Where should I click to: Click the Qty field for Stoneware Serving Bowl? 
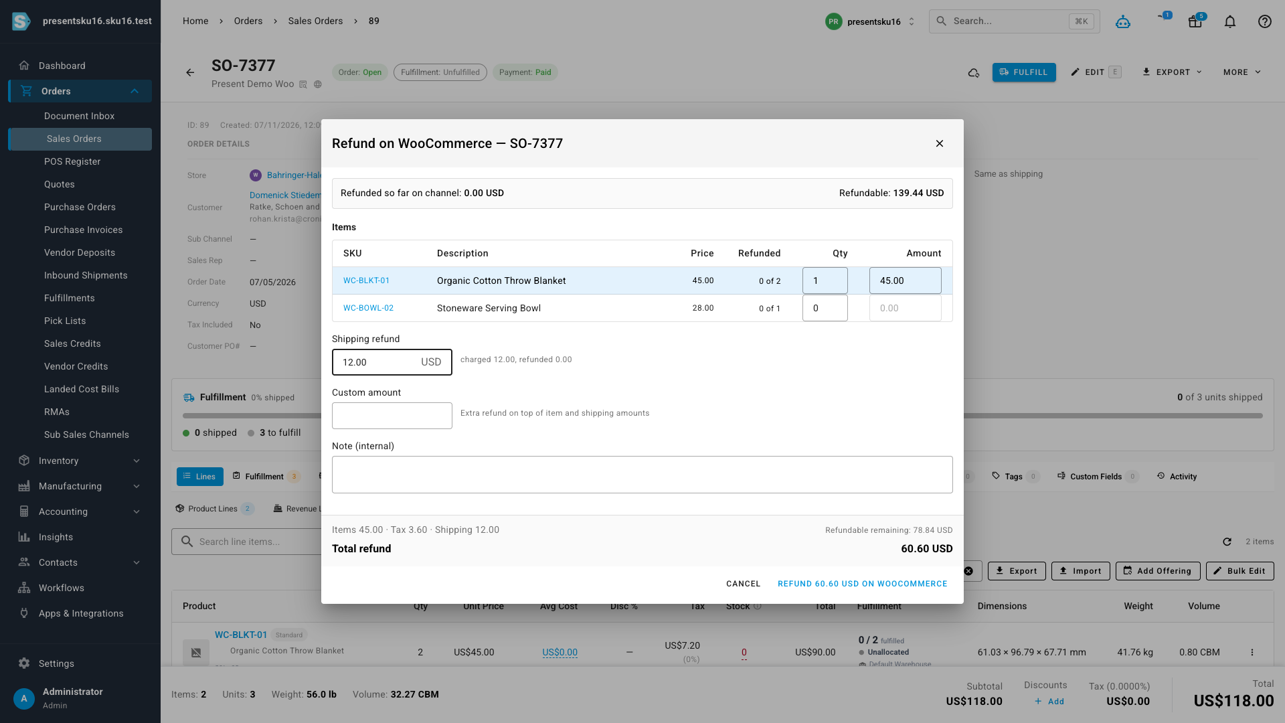(825, 308)
